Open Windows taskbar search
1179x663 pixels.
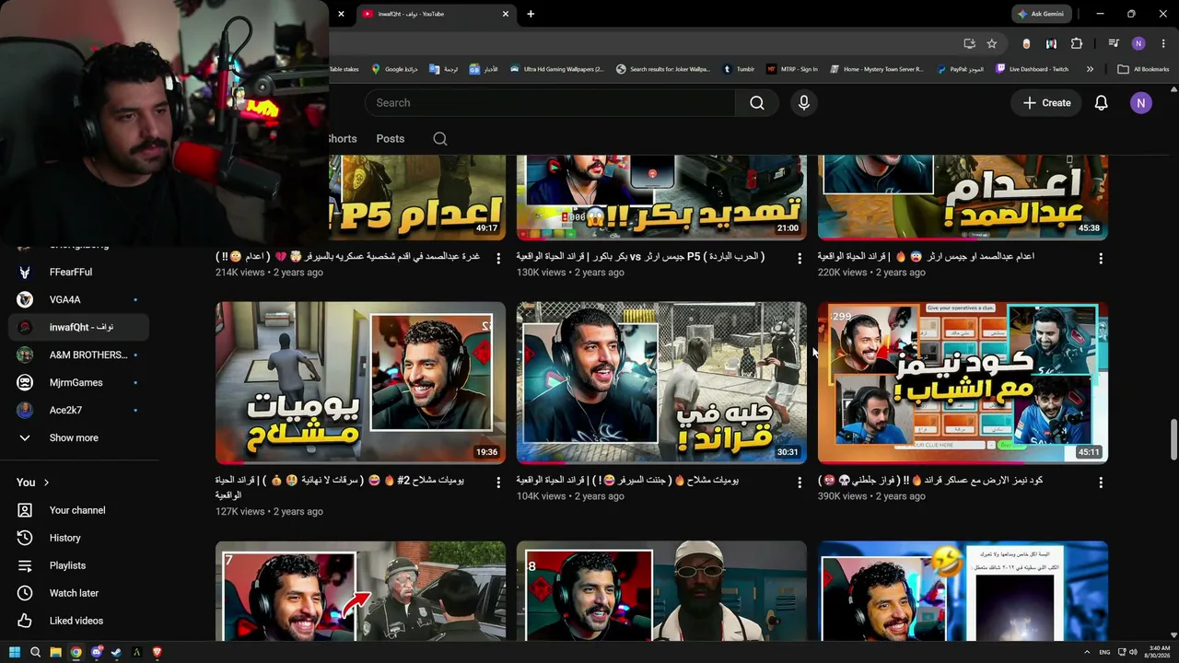pyautogui.click(x=35, y=652)
